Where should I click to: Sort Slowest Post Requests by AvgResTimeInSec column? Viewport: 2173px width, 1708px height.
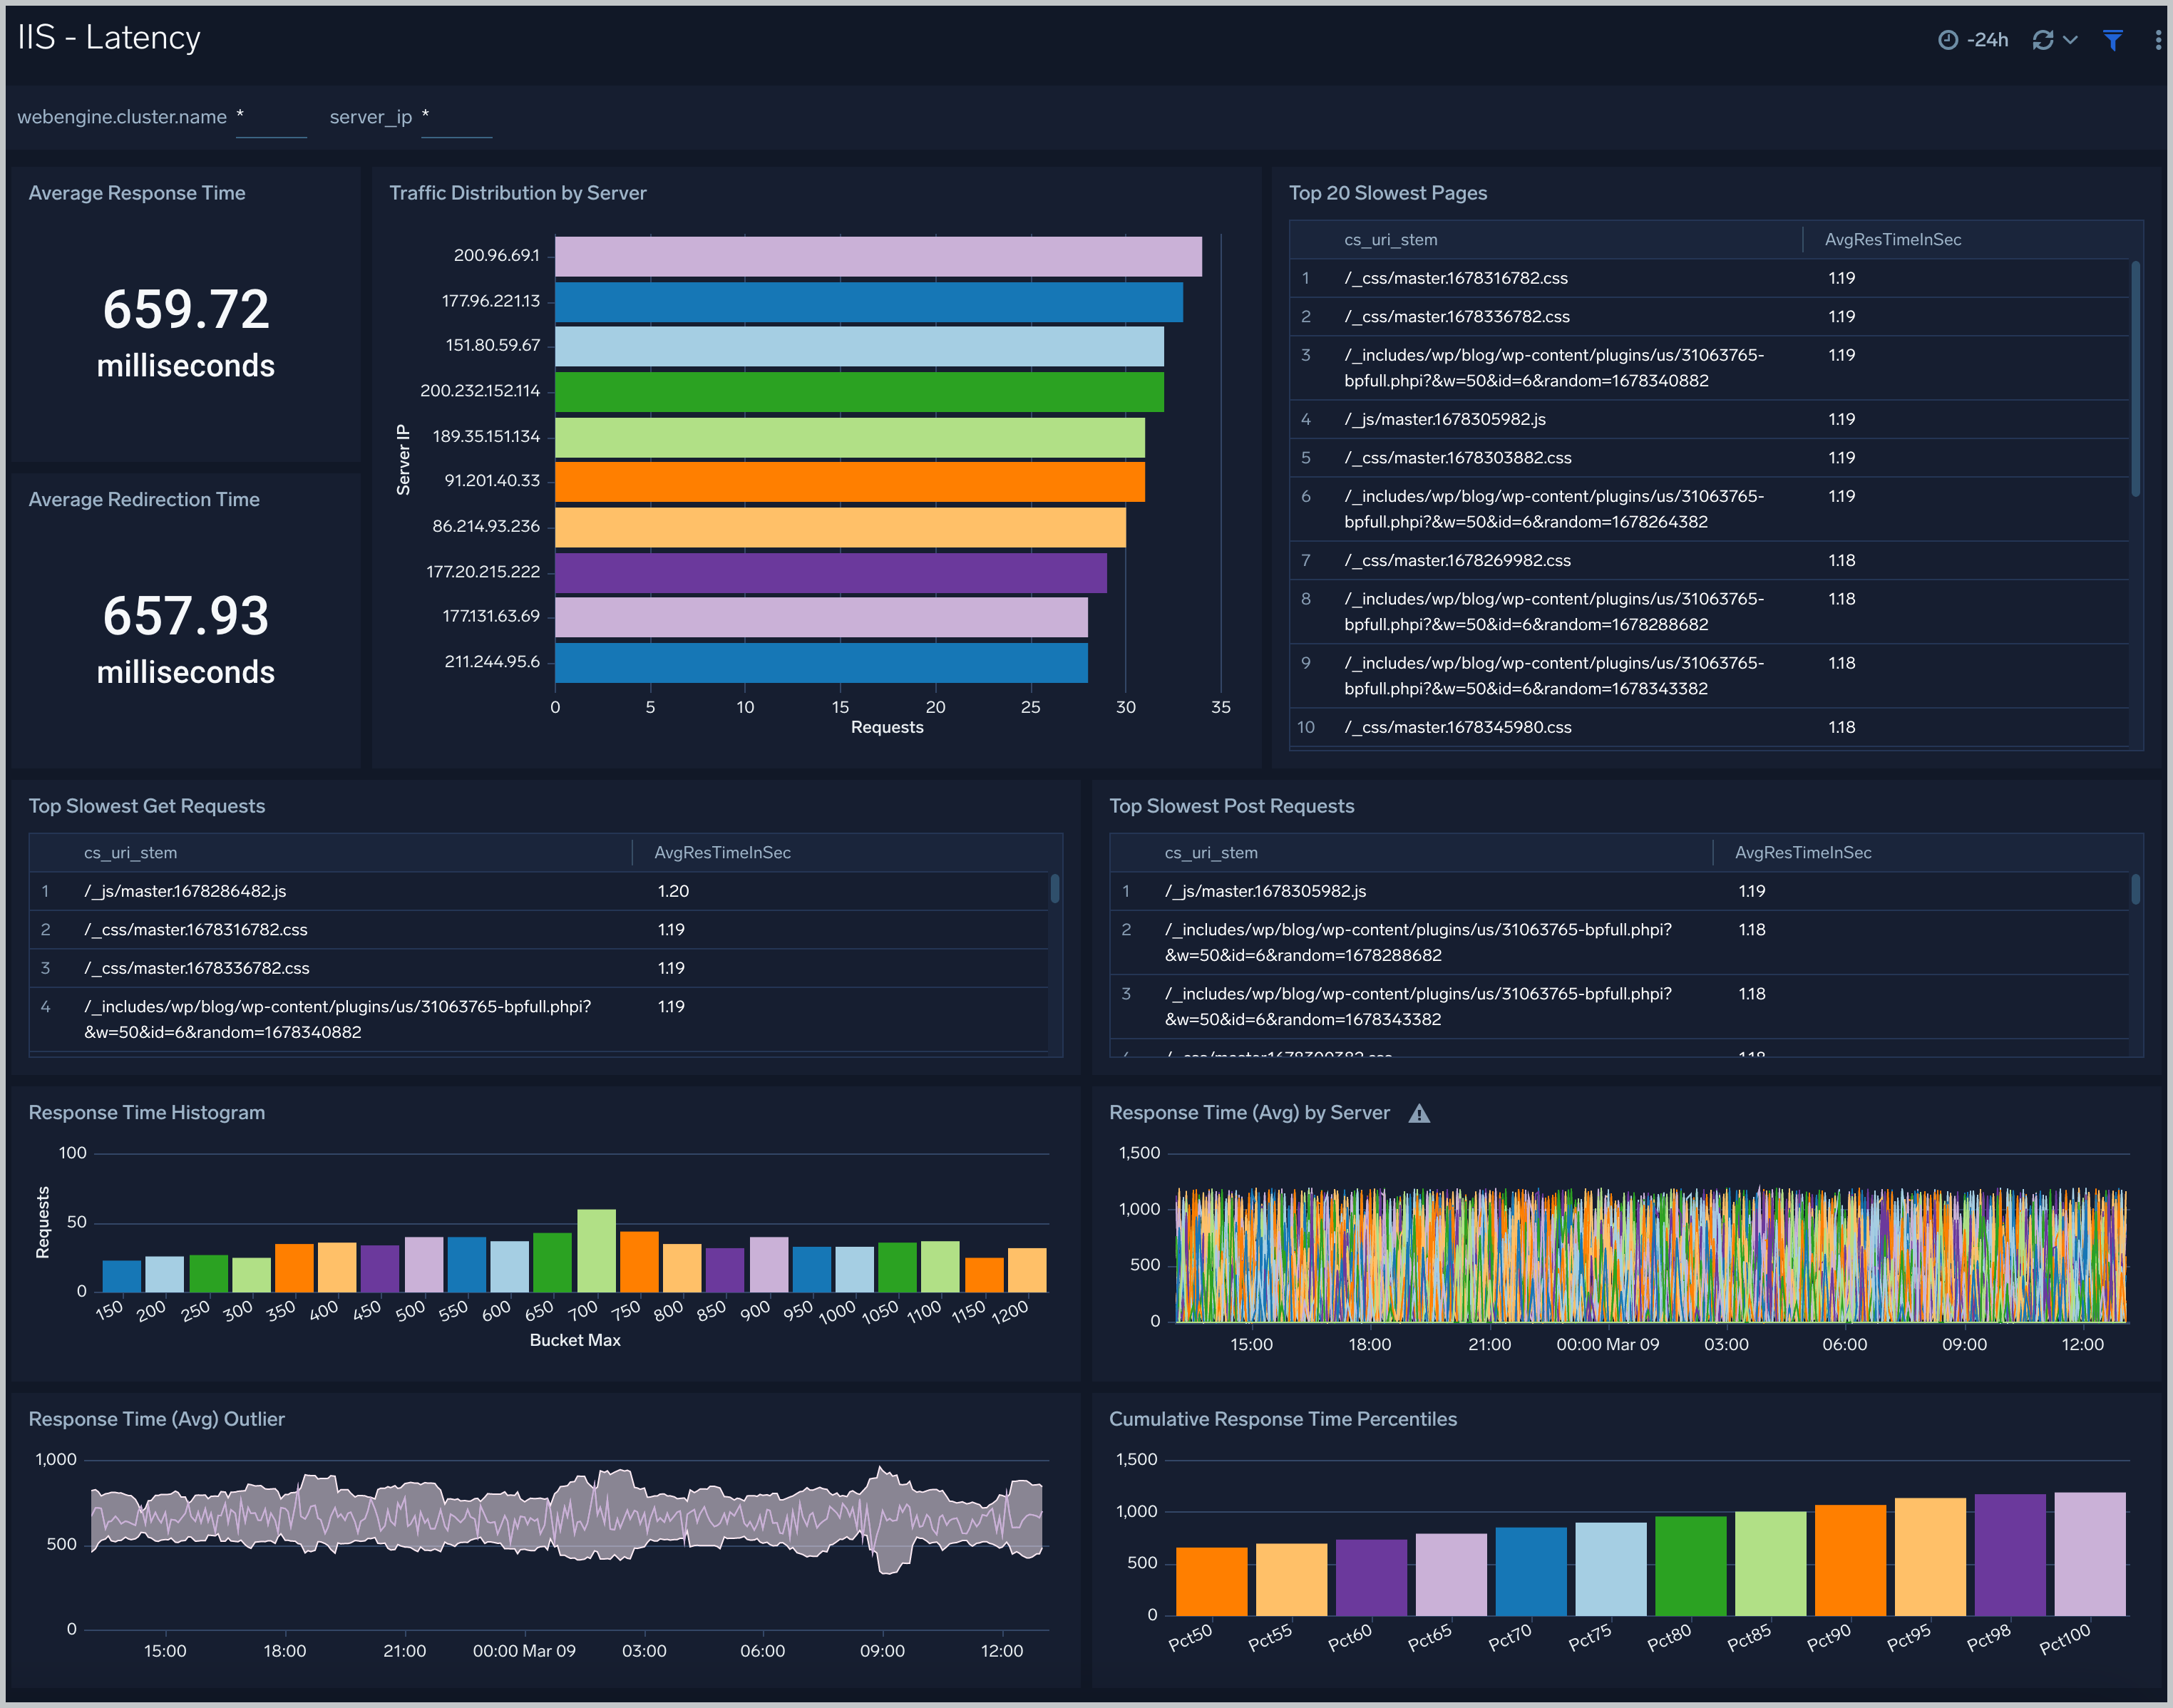click(1803, 853)
